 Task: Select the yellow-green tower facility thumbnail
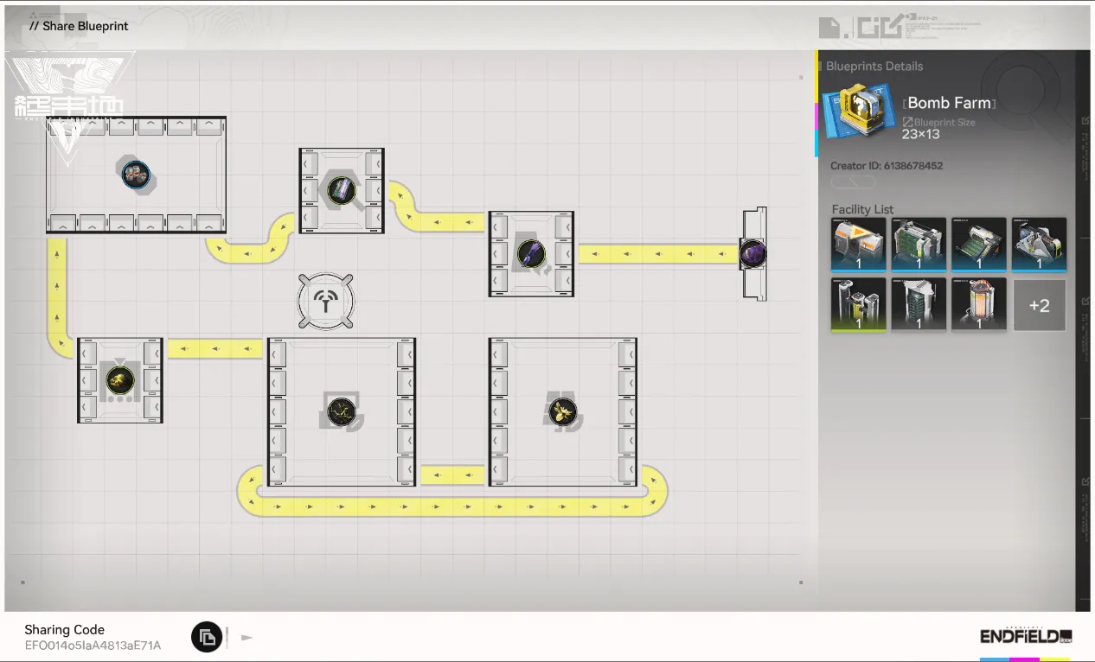858,304
